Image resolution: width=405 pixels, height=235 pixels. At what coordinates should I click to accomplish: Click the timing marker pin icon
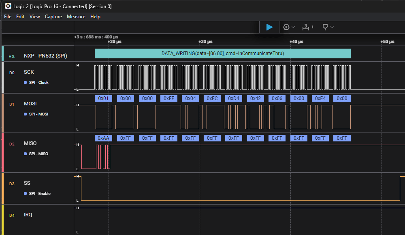click(x=325, y=27)
